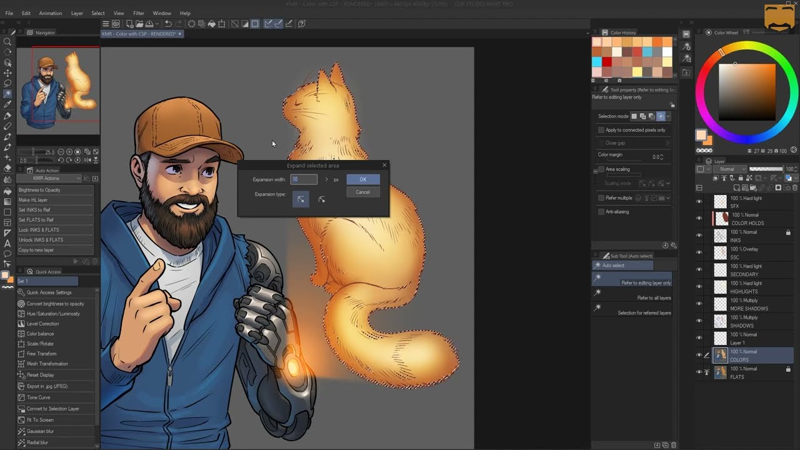Click the 'Make HL layer' auto action

(54, 200)
